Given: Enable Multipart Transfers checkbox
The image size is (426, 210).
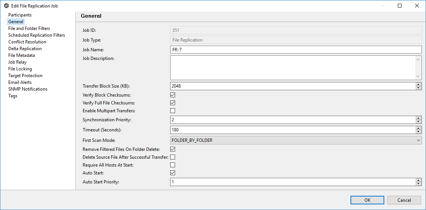Looking at the screenshot, I should coord(173,111).
